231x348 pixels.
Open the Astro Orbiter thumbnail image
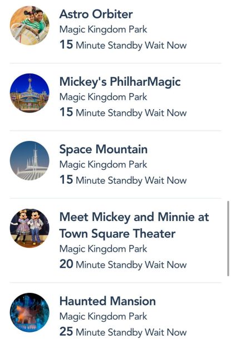point(30,26)
